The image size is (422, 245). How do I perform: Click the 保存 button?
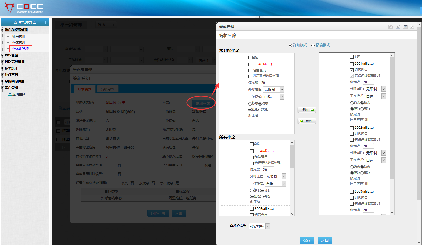307,240
